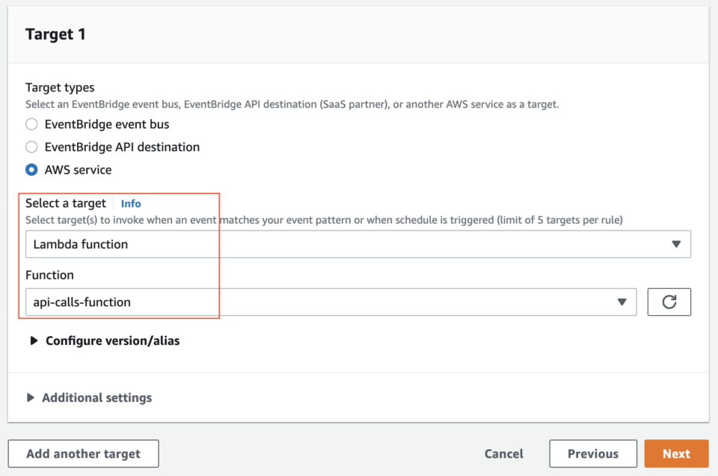
Task: Select the EventBridge event bus radio button
Action: click(x=31, y=124)
